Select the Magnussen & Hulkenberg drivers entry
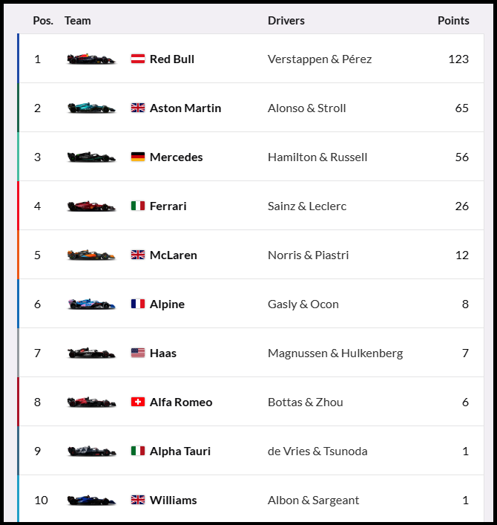497x525 pixels. [335, 353]
